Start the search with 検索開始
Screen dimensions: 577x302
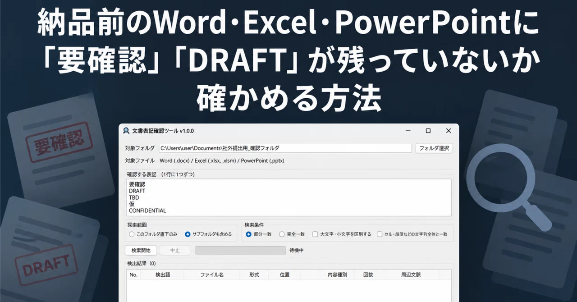[141, 250]
